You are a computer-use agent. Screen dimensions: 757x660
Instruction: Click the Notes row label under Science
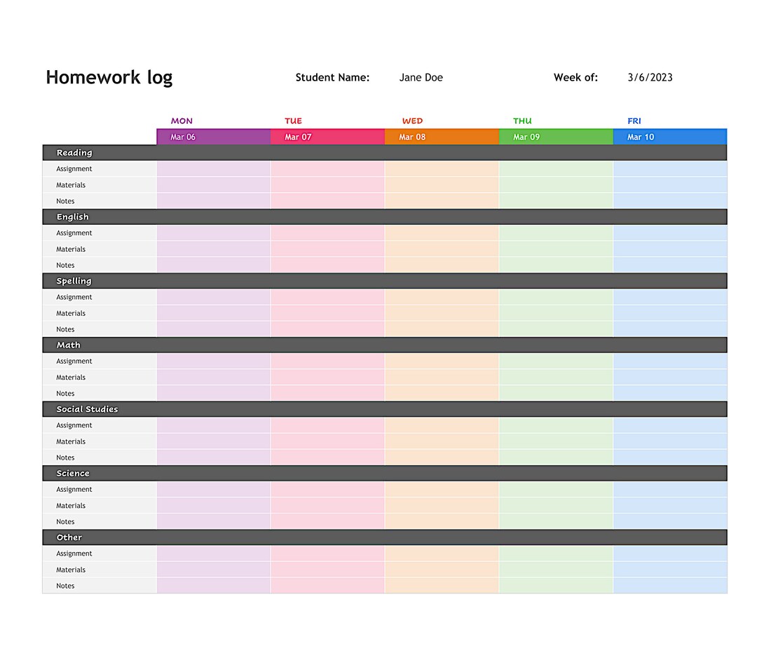point(65,521)
